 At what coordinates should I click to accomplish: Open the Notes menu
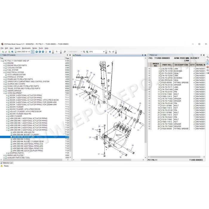[35, 48]
